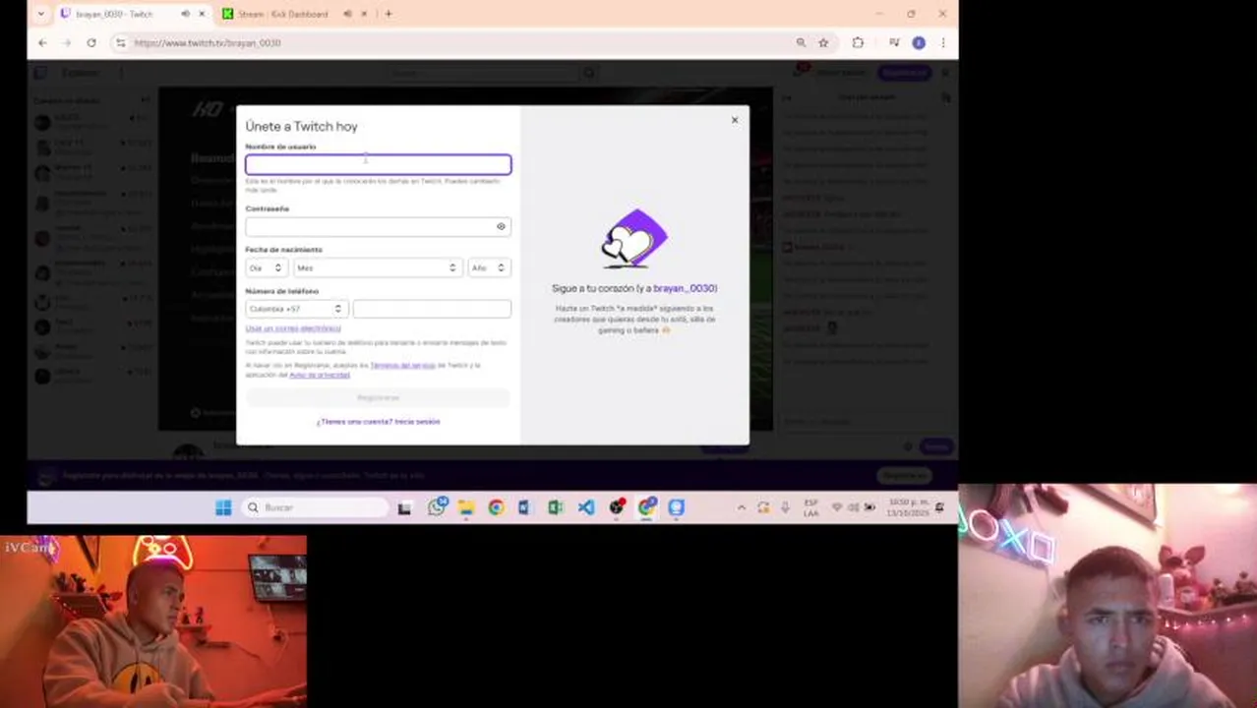Toggle password visibility eye icon
This screenshot has height=708, width=1257.
coord(501,226)
